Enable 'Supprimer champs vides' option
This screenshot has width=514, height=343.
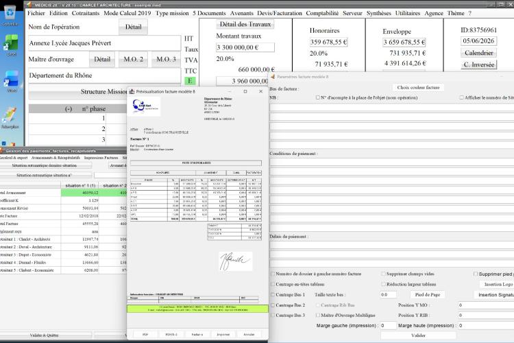tap(383, 274)
